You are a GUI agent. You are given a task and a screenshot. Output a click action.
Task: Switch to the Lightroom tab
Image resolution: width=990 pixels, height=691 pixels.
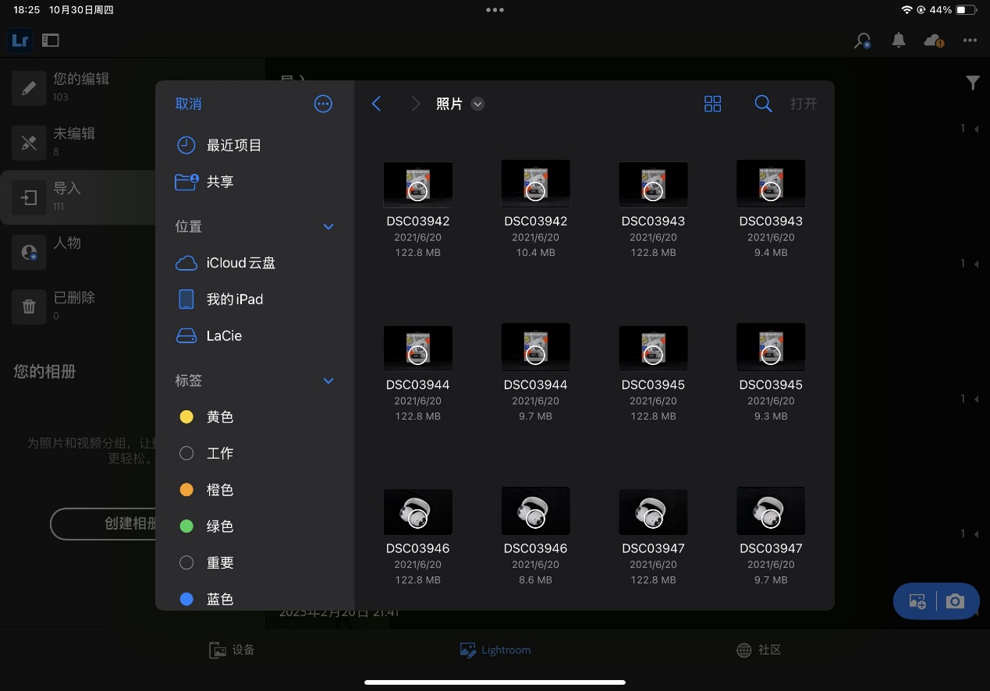tap(495, 650)
